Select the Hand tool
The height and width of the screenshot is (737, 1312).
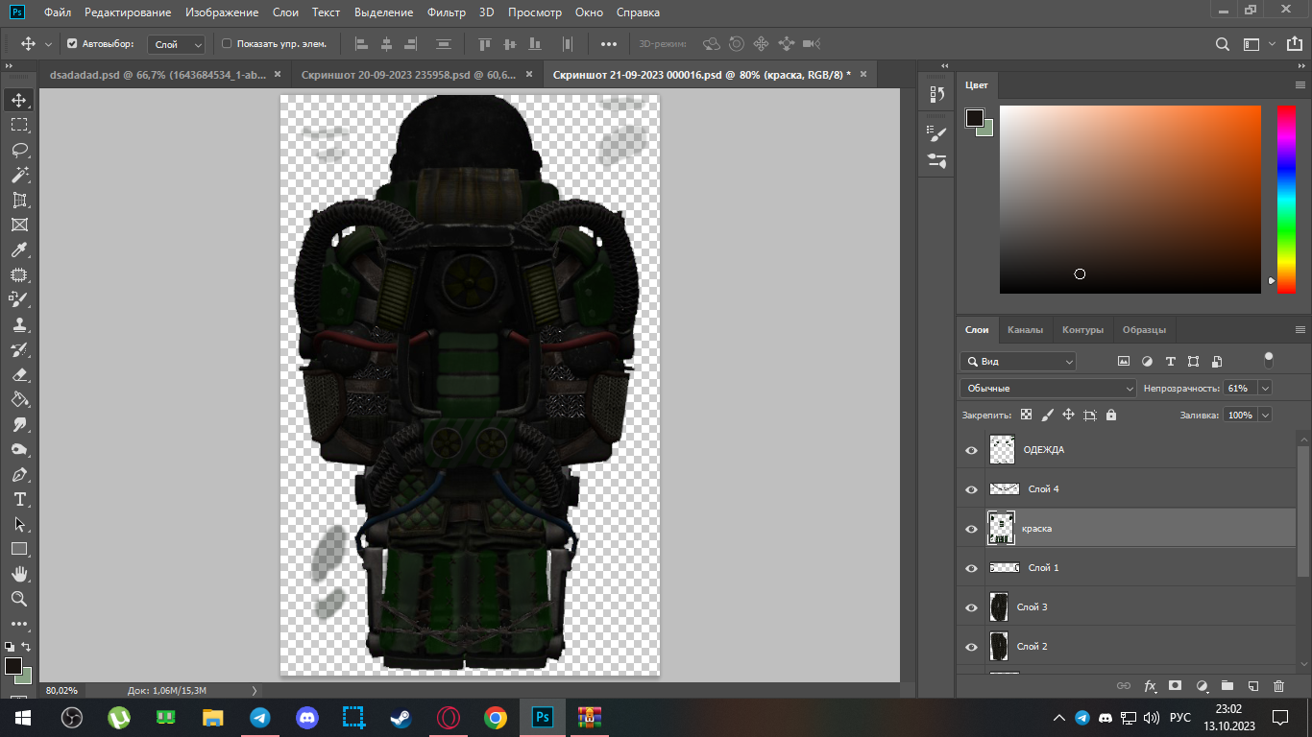(19, 574)
